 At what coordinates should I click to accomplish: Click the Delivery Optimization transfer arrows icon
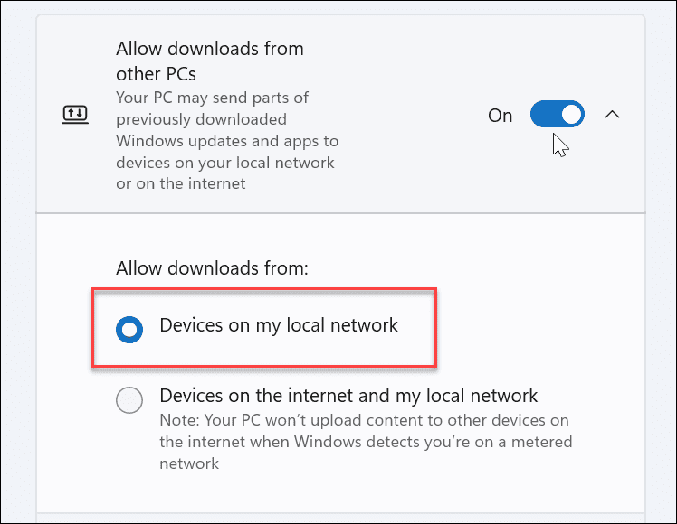point(73,115)
